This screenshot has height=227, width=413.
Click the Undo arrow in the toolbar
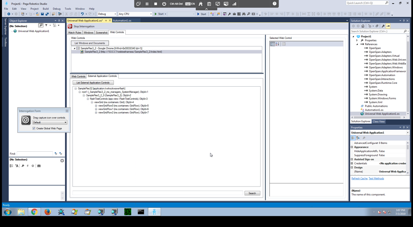[82, 14]
